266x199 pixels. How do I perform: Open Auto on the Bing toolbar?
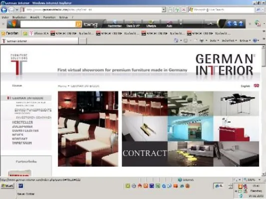click(x=169, y=24)
